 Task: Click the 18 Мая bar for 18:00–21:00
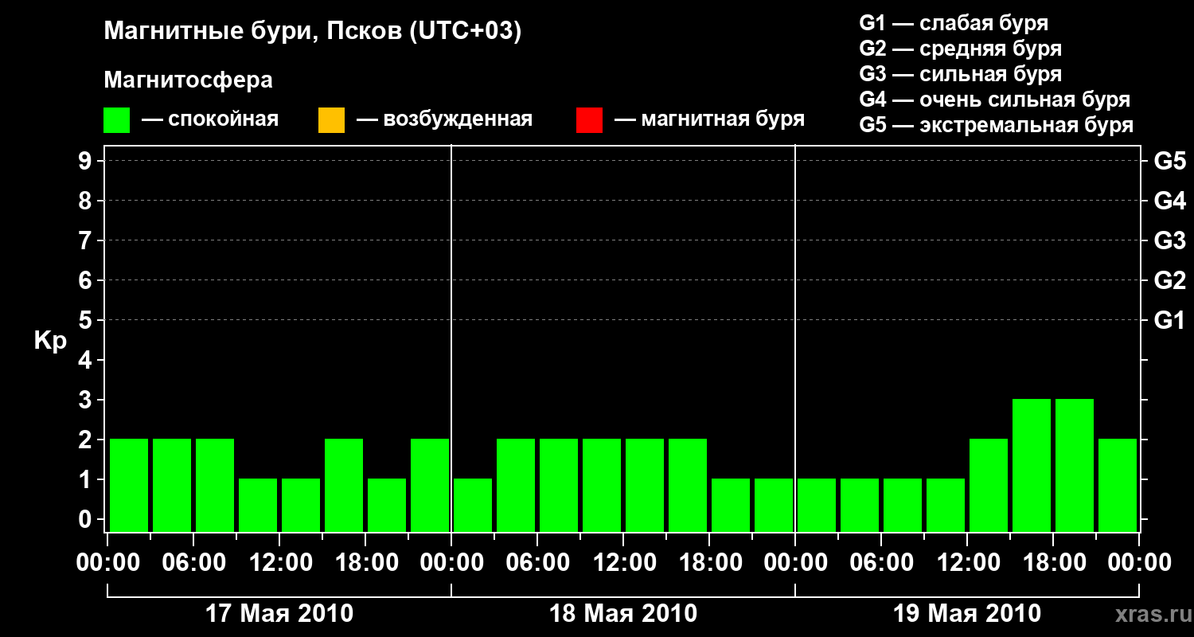pyautogui.click(x=731, y=505)
